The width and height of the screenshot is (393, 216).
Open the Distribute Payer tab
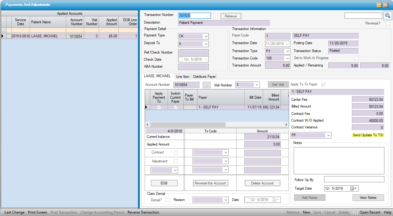[204, 77]
